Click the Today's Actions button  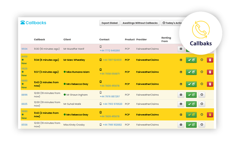[x=172, y=23]
